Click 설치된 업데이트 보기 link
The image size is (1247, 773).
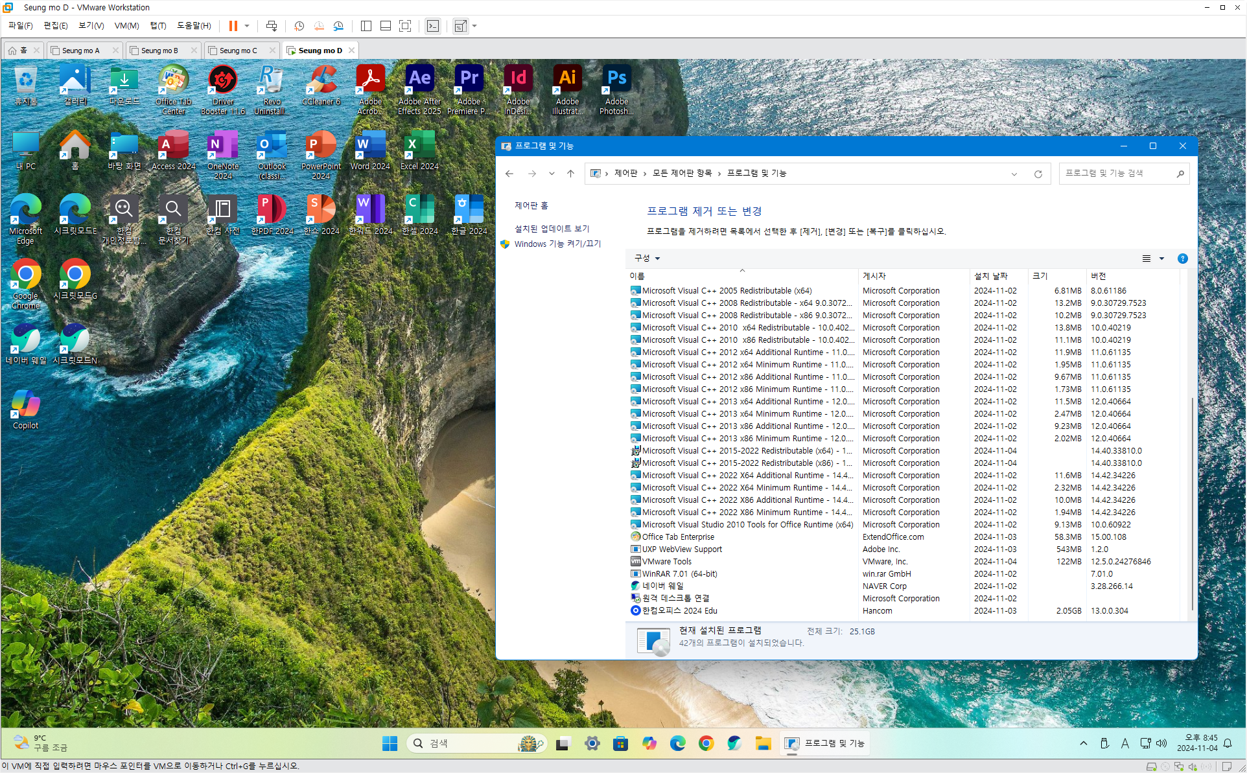[x=552, y=229]
